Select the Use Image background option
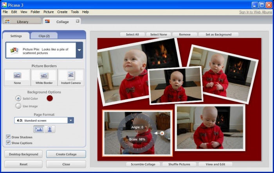This screenshot has height=173, width=274. (18, 106)
